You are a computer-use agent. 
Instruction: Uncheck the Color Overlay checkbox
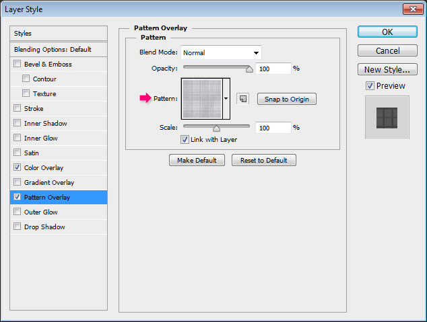(17, 167)
